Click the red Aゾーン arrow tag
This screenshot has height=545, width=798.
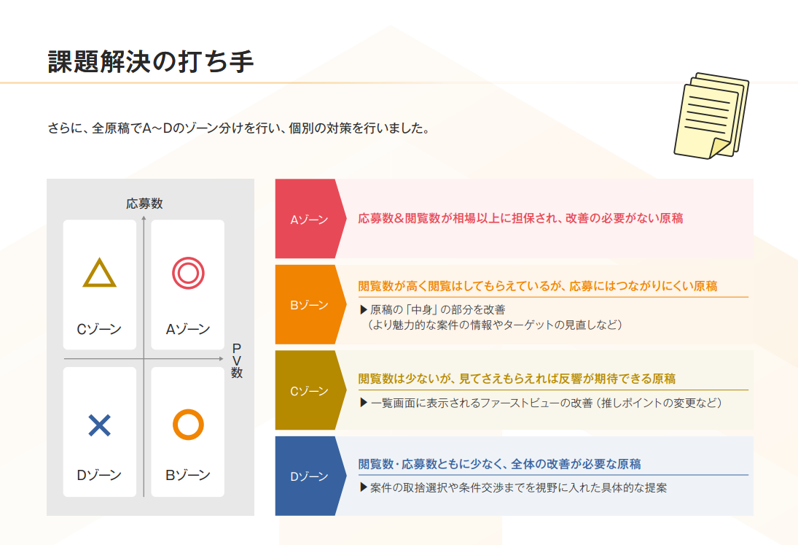308,219
